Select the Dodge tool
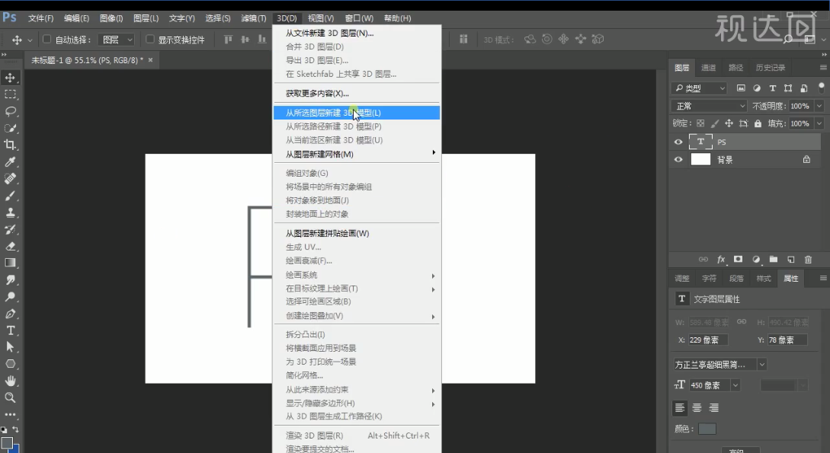The image size is (830, 453). (x=10, y=296)
